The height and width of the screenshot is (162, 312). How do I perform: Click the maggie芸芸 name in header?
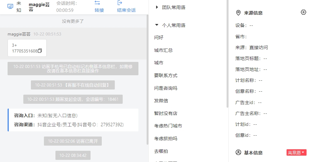click(39, 7)
